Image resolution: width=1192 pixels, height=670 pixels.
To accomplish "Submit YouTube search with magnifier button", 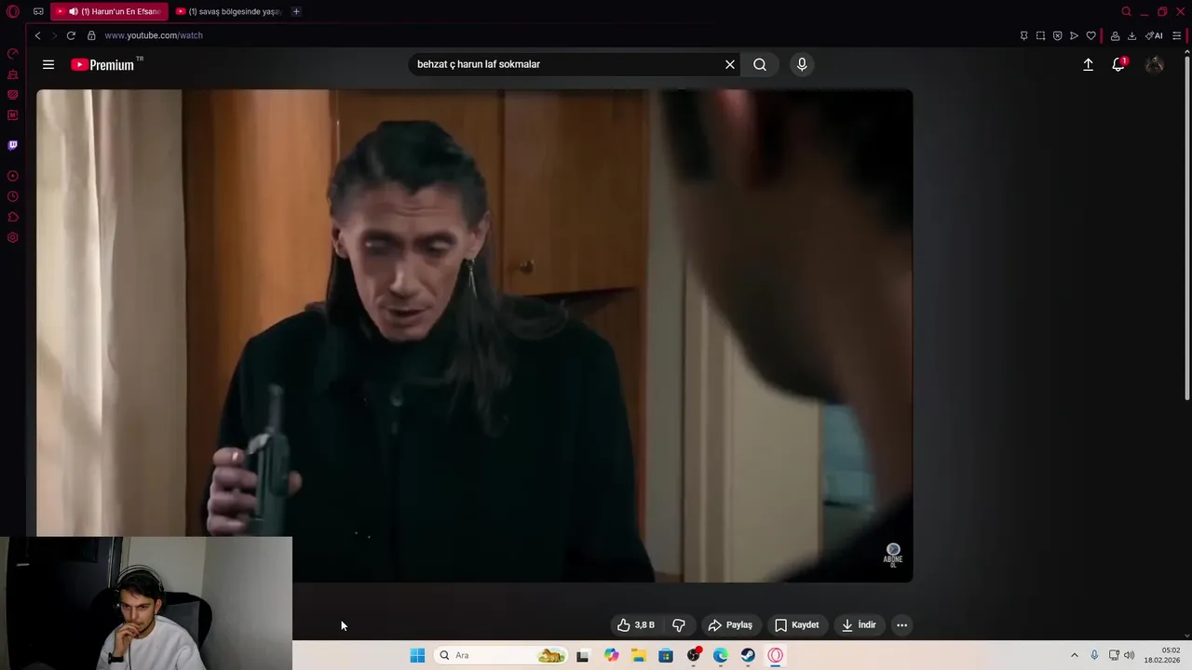I will [x=760, y=64].
